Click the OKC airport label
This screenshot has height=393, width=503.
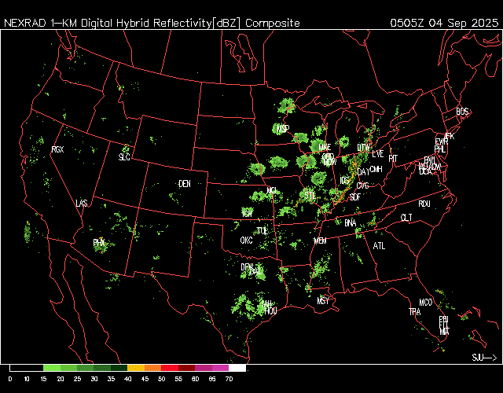pos(246,241)
